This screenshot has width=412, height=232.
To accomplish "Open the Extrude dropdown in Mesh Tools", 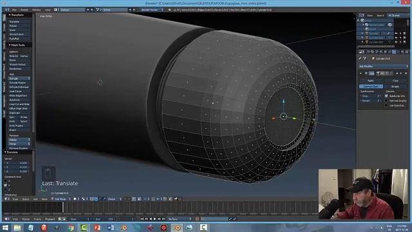I will (x=19, y=79).
